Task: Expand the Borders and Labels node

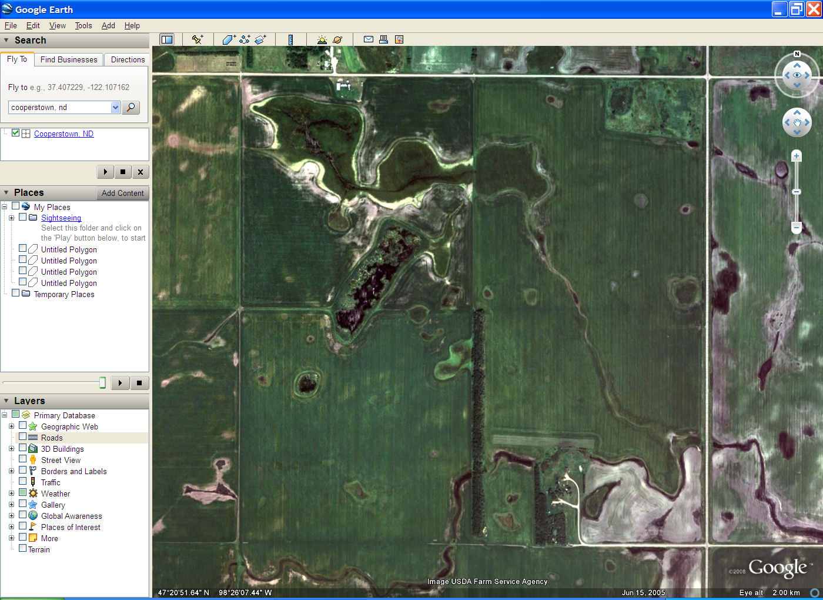Action: (11, 471)
